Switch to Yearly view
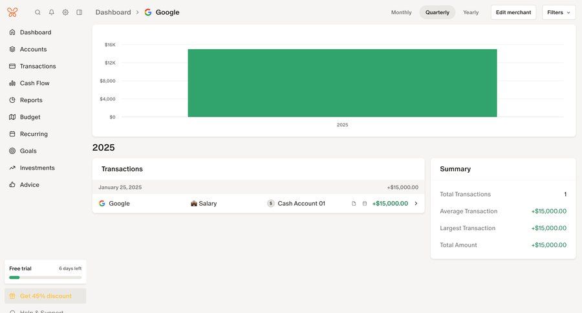The width and height of the screenshot is (582, 313). pos(471,12)
